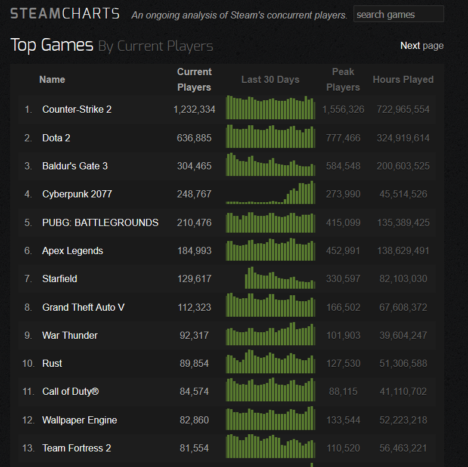The height and width of the screenshot is (467, 468).
Task: Open the War Thunder game link
Action: pos(70,335)
